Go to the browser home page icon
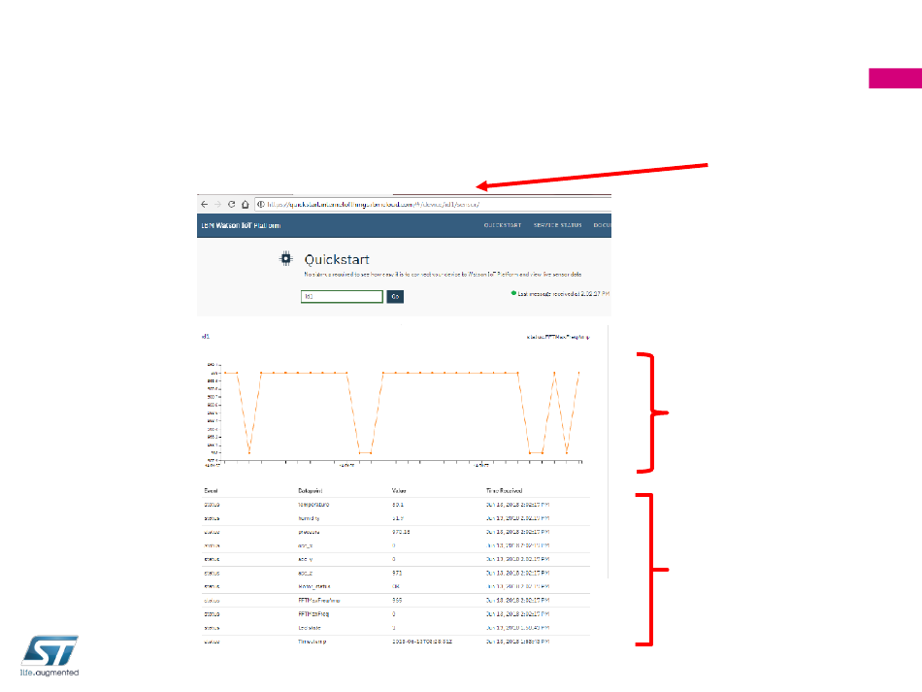Image resolution: width=922 pixels, height=692 pixels. (246, 205)
